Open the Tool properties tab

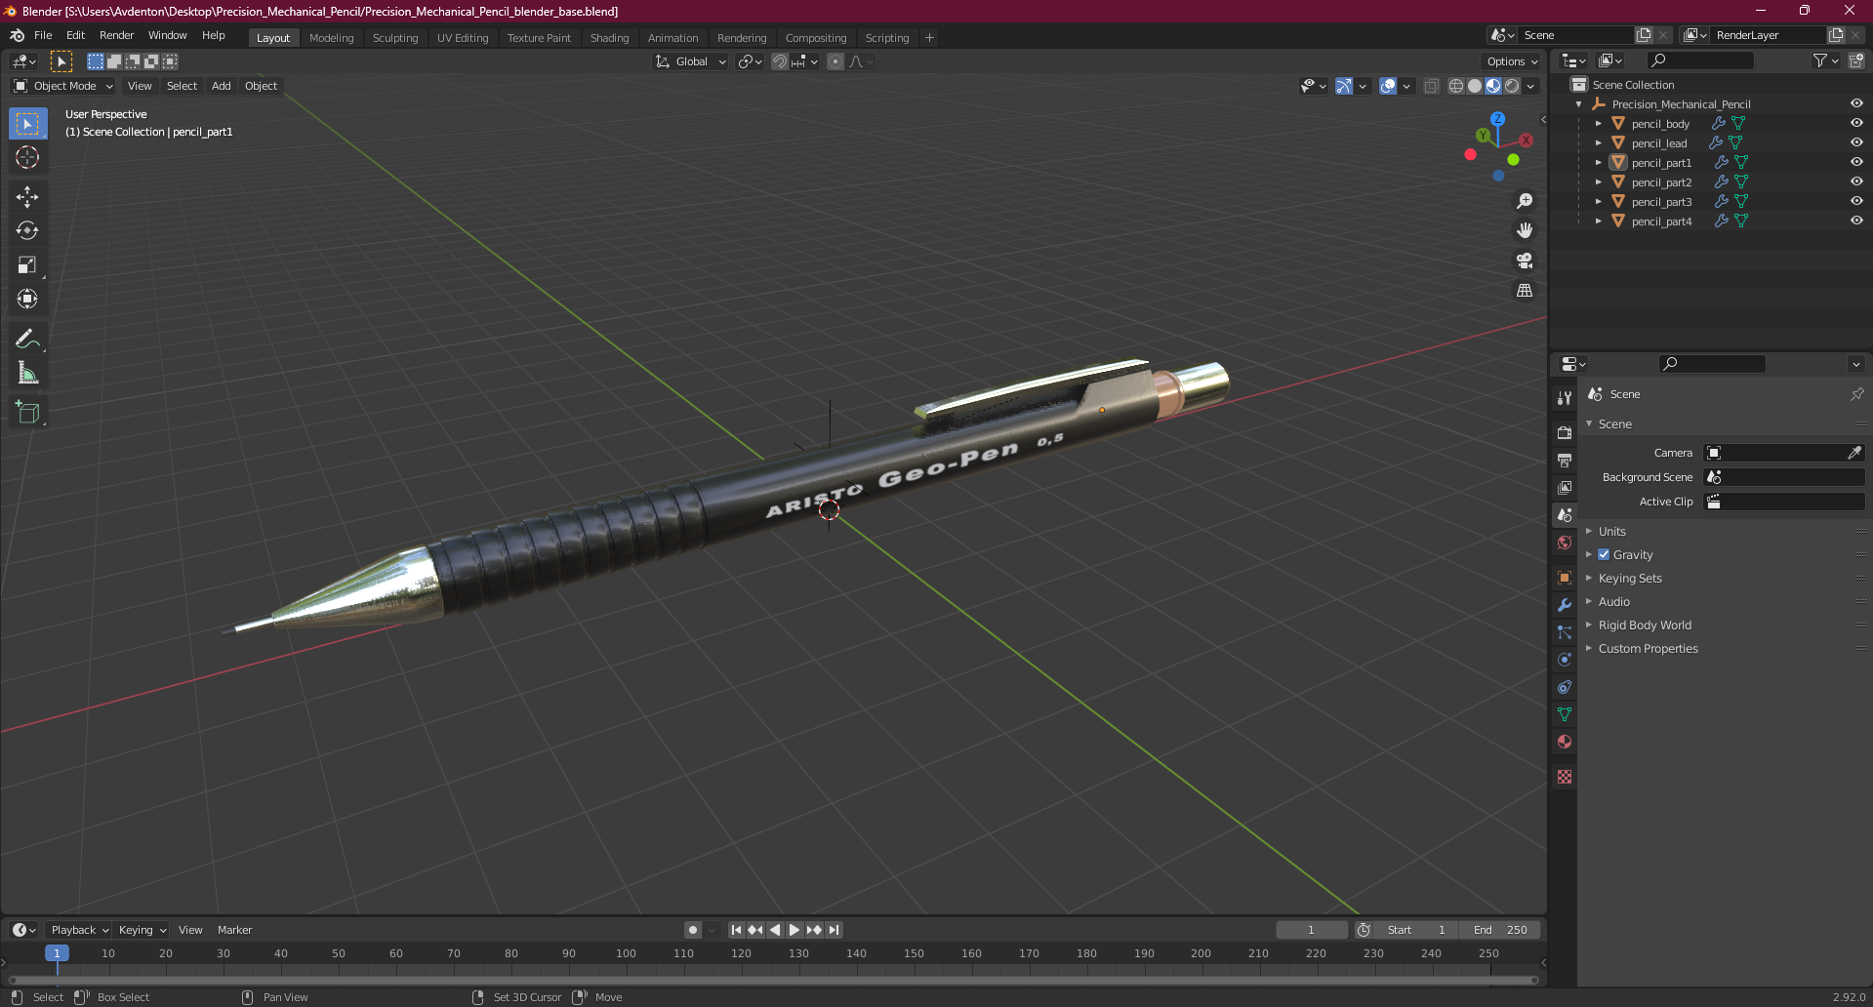pyautogui.click(x=1565, y=397)
